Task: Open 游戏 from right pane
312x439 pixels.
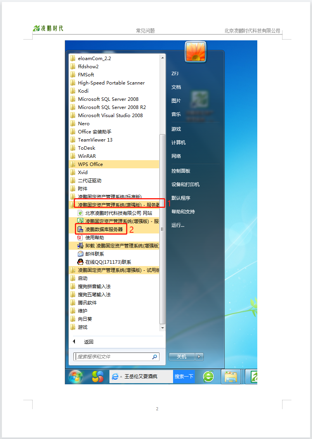Action: coord(176,129)
